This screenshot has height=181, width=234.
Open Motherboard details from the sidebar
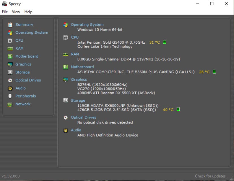point(27,56)
